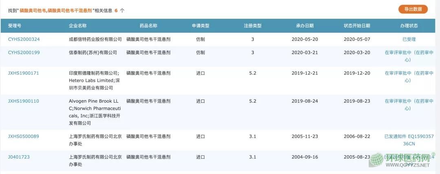Open the JXHS0500089 record link
The image size is (440, 174).
coord(23,137)
